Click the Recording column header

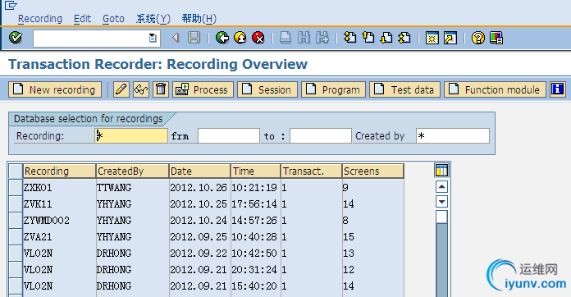(59, 171)
